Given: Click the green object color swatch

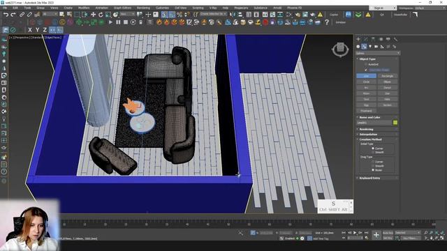Looking at the screenshot, I should point(395,123).
